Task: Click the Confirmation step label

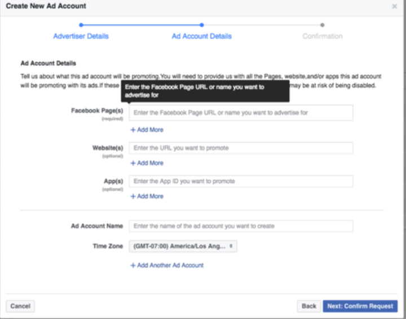Action: click(323, 36)
